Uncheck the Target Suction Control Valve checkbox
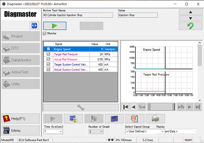The width and height of the screenshot is (204, 143). coord(48,64)
